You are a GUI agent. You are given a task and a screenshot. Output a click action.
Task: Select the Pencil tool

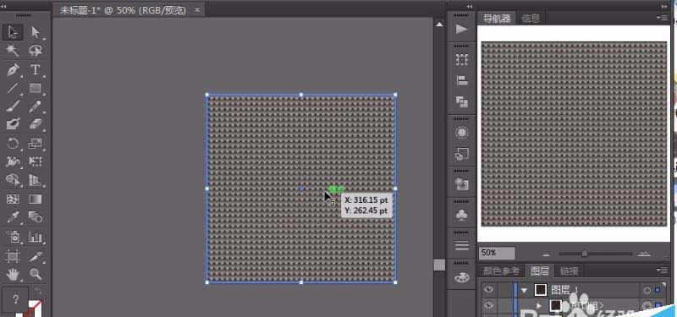pyautogui.click(x=36, y=107)
